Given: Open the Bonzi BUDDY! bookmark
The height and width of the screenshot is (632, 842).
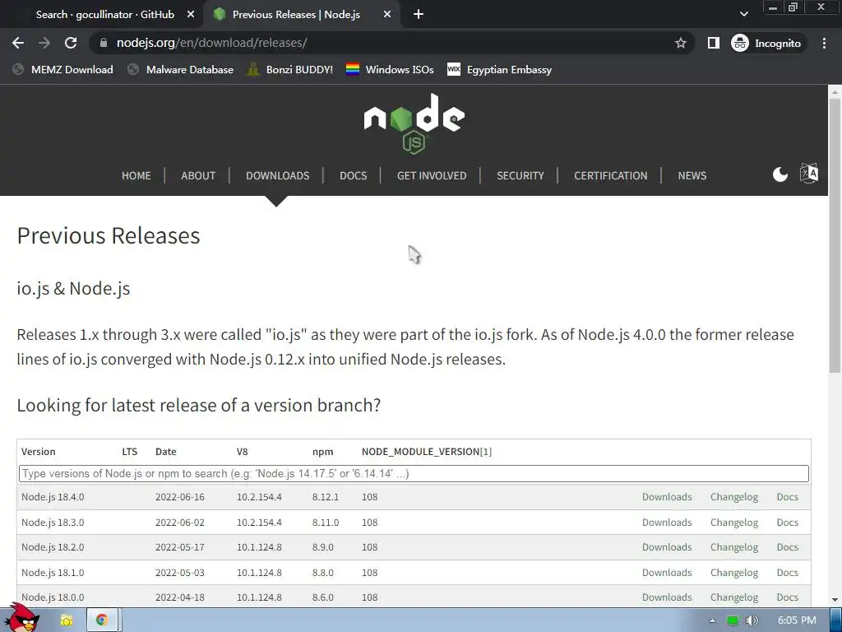Looking at the screenshot, I should click(290, 69).
